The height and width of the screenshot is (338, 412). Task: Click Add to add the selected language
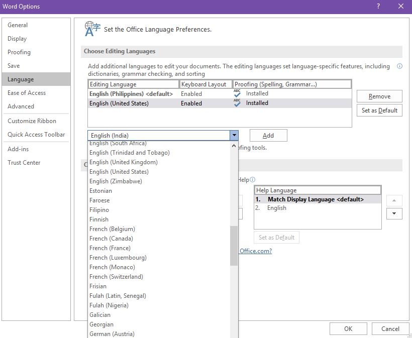(268, 135)
